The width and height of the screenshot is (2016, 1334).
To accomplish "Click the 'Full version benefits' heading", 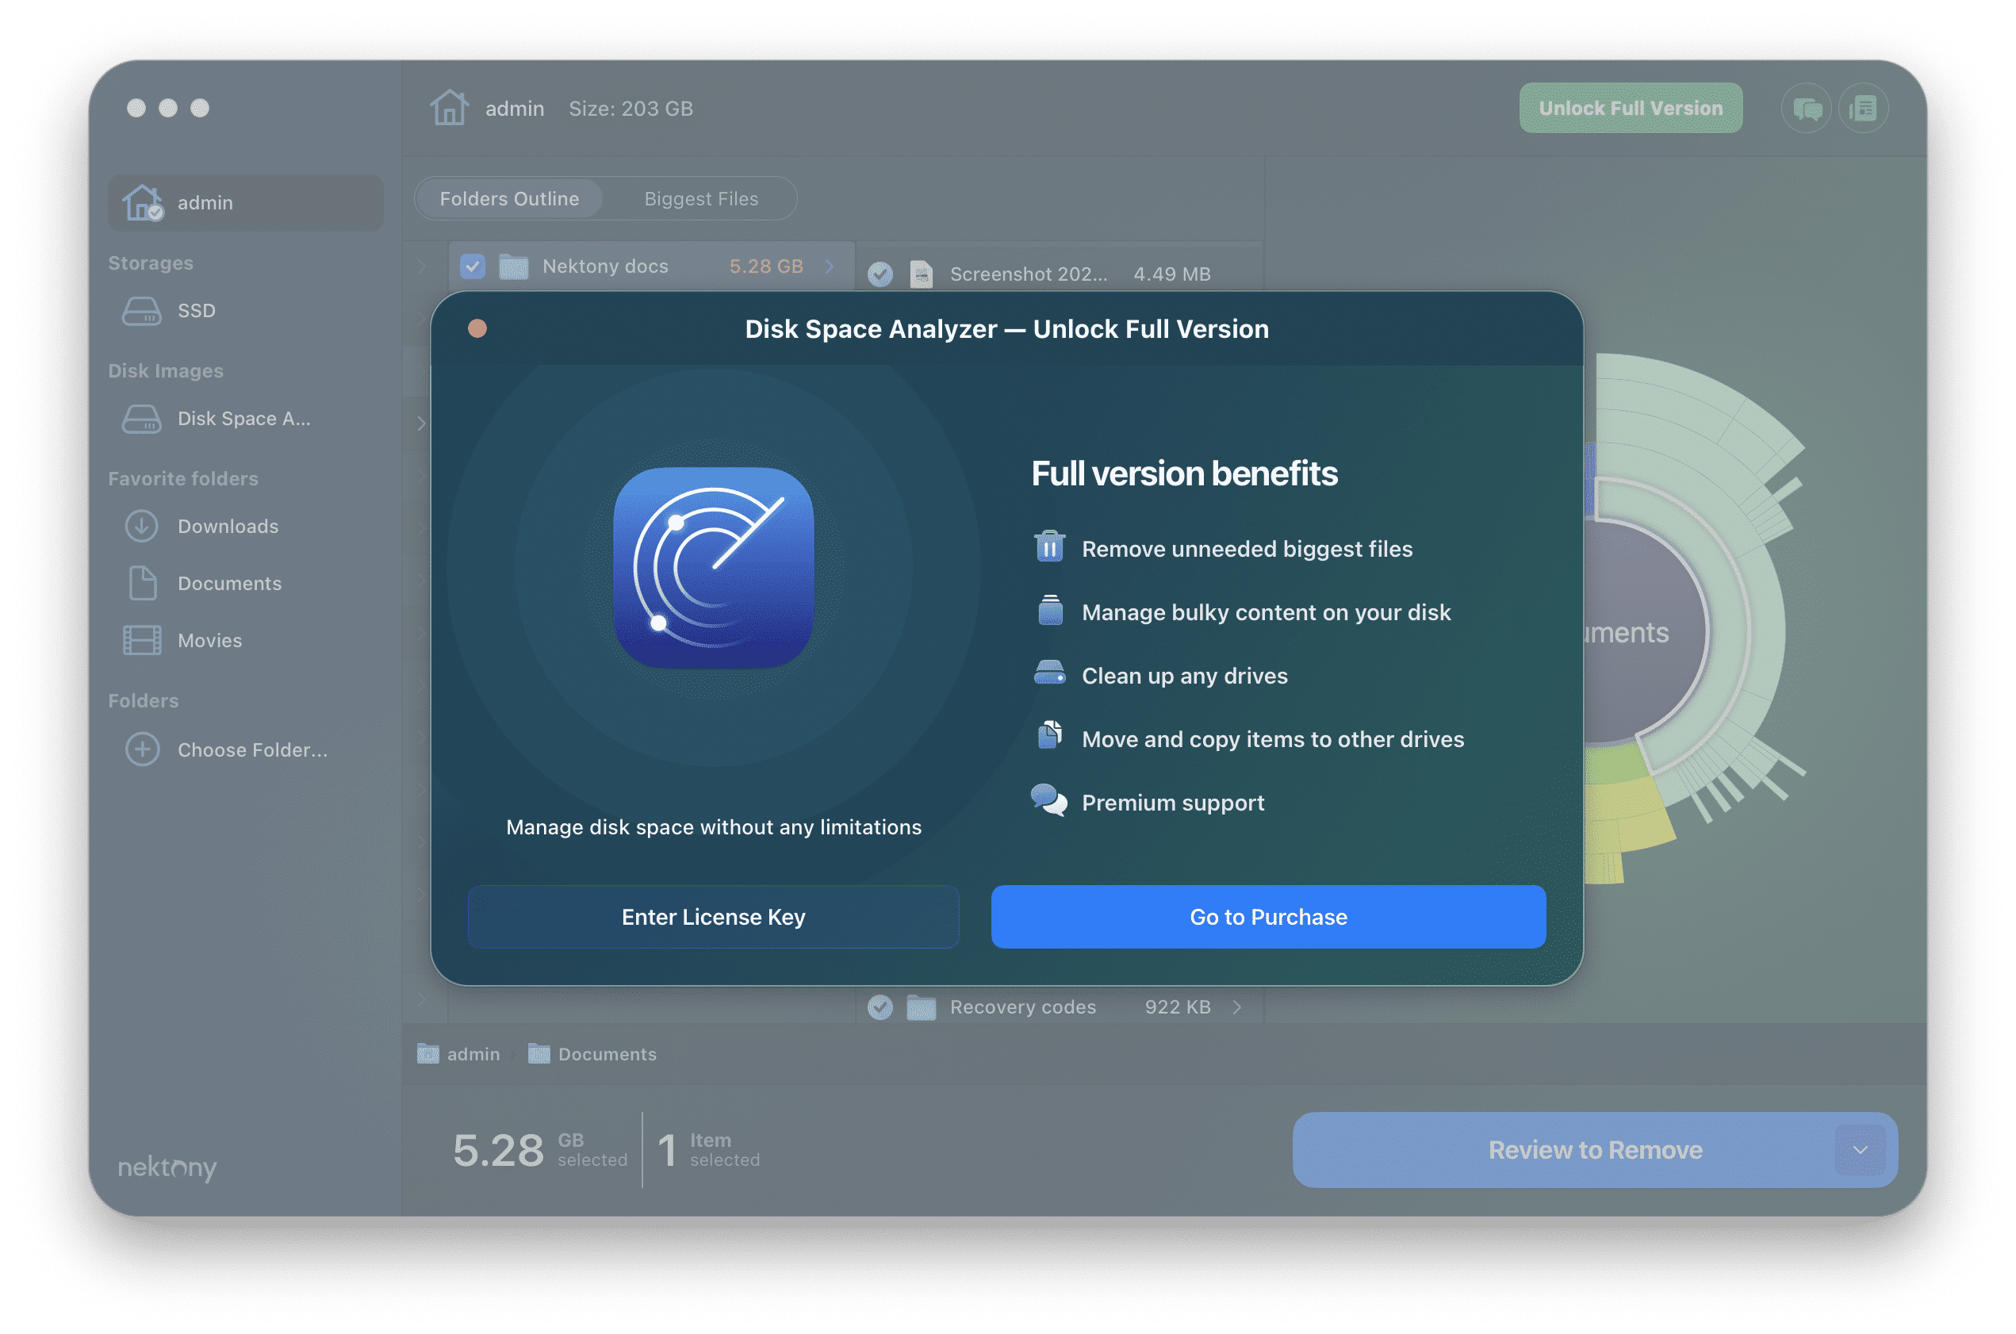I will click(1184, 473).
